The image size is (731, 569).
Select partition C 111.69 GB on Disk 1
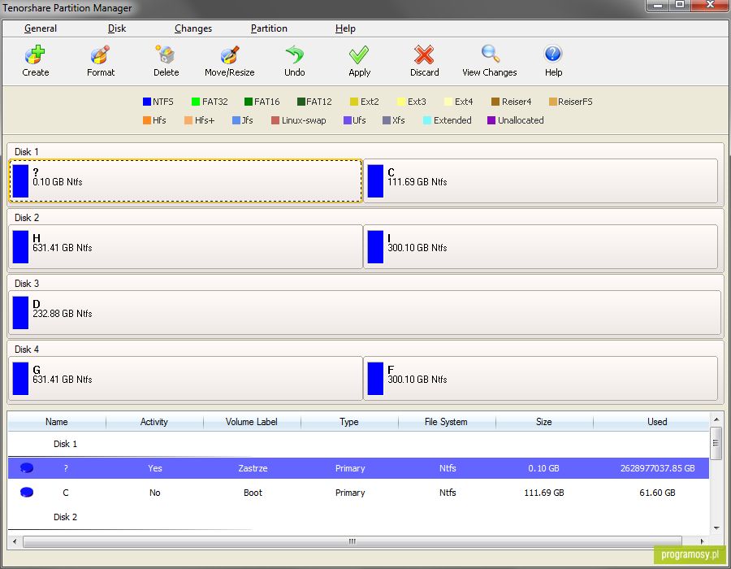click(x=540, y=181)
